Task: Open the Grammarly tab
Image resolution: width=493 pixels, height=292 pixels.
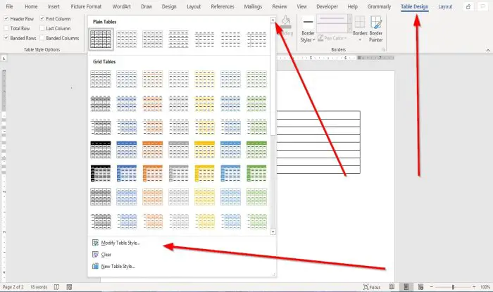Action: (x=379, y=6)
